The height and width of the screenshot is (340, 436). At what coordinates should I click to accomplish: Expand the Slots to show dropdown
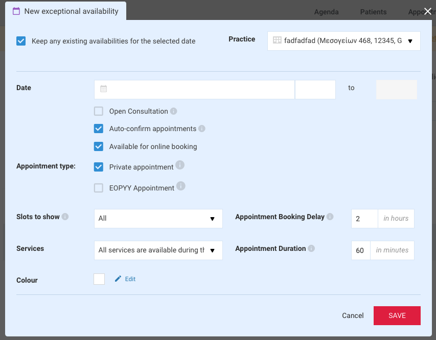pos(158,219)
